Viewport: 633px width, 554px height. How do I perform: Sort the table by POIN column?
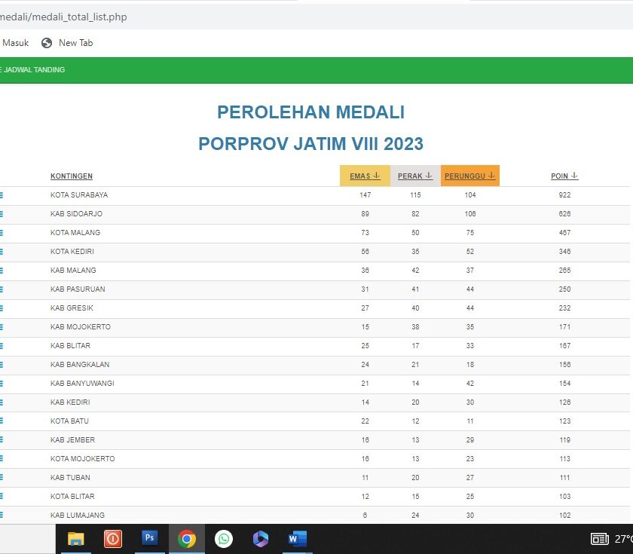coord(564,176)
